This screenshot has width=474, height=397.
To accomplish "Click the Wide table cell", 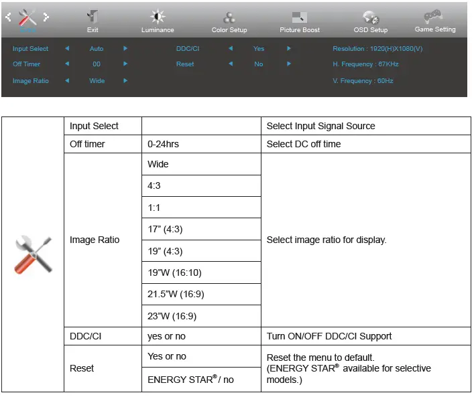I will click(201, 164).
